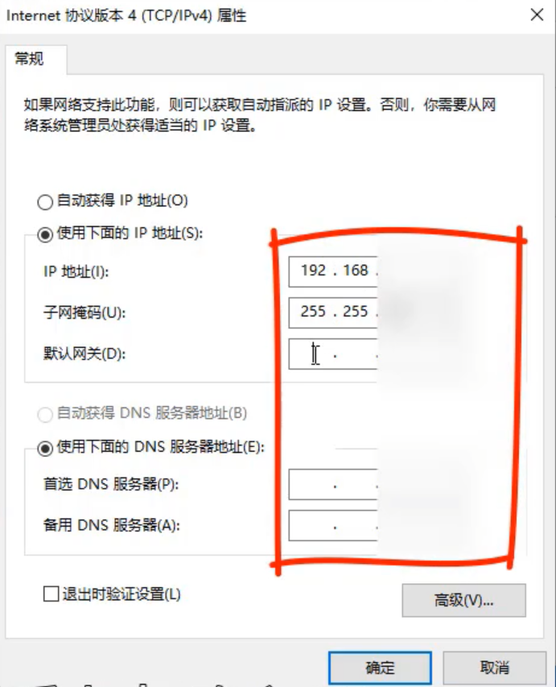Select 使用下面的 IP 地址(S) radio button

pos(45,234)
